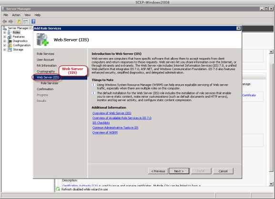Click 'Introduction to Web Server (IIS)' heading
This screenshot has width=275, height=199.
point(116,54)
